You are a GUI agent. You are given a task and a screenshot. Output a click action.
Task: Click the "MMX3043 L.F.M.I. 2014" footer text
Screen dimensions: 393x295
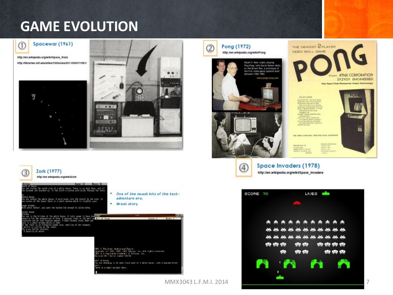tap(196, 282)
